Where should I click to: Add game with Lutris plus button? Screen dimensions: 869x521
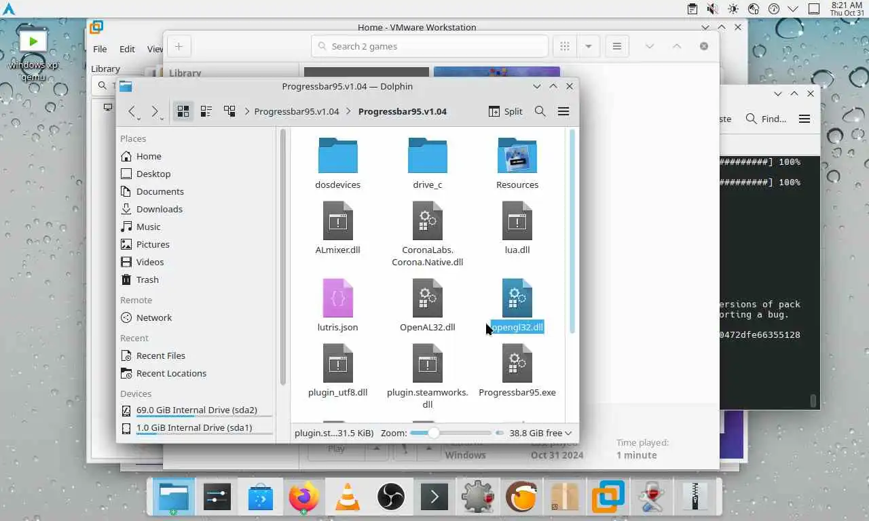coord(179,46)
